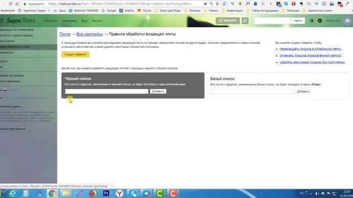
Task: Open the language dropdown with the Russian flag
Action: pos(11,90)
